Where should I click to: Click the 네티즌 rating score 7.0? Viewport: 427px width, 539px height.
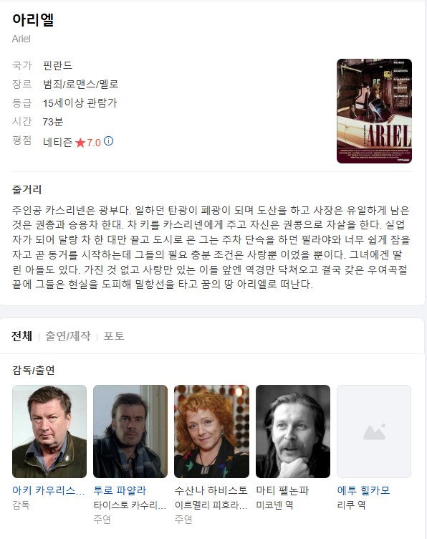(93, 143)
